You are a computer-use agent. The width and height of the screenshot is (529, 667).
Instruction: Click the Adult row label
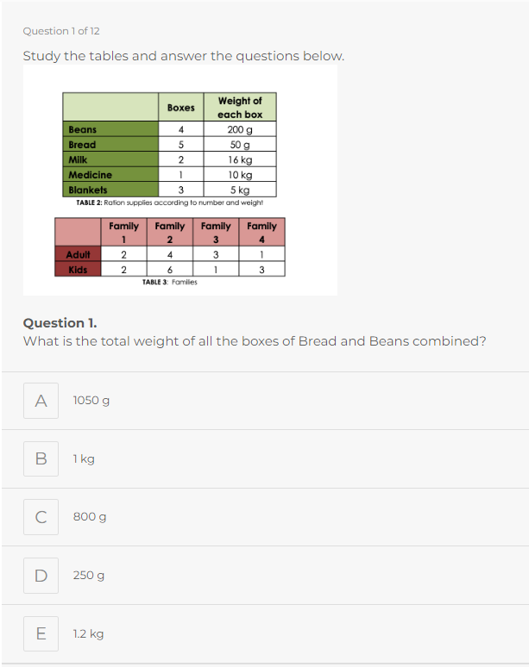pyautogui.click(x=78, y=254)
